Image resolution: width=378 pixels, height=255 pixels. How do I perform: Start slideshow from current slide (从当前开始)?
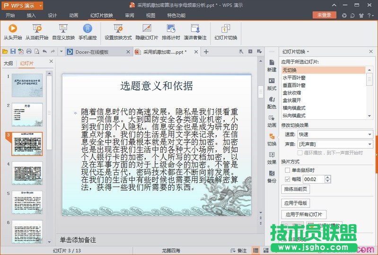pos(37,32)
